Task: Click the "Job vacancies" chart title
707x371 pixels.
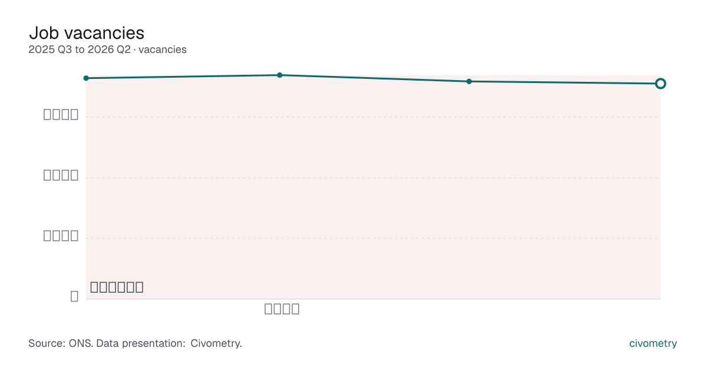Action: [87, 32]
